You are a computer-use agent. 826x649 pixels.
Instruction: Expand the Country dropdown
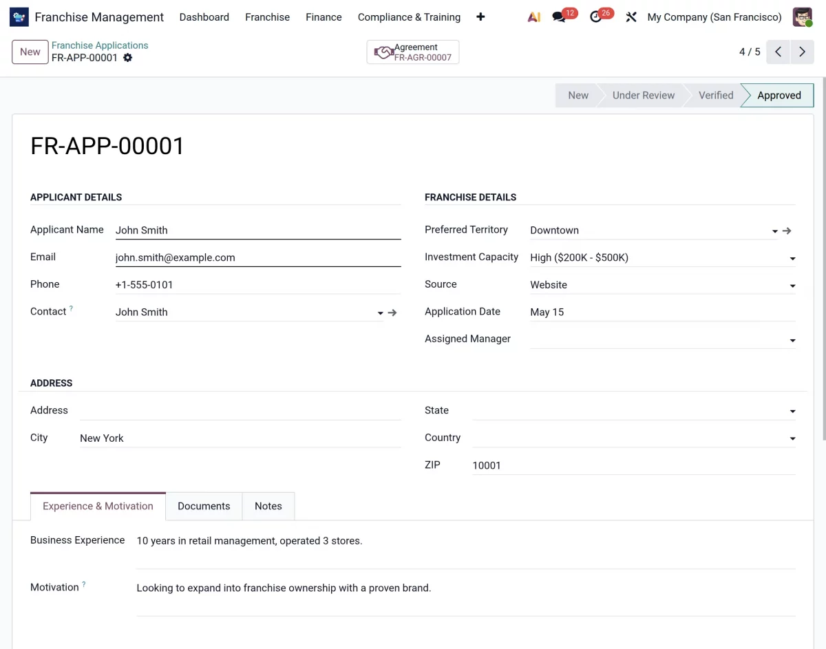[x=792, y=438]
